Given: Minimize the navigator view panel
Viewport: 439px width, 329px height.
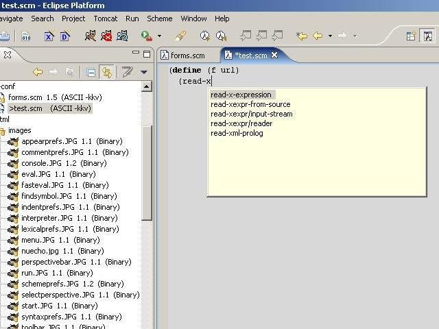Looking at the screenshot, I should coord(134,54).
